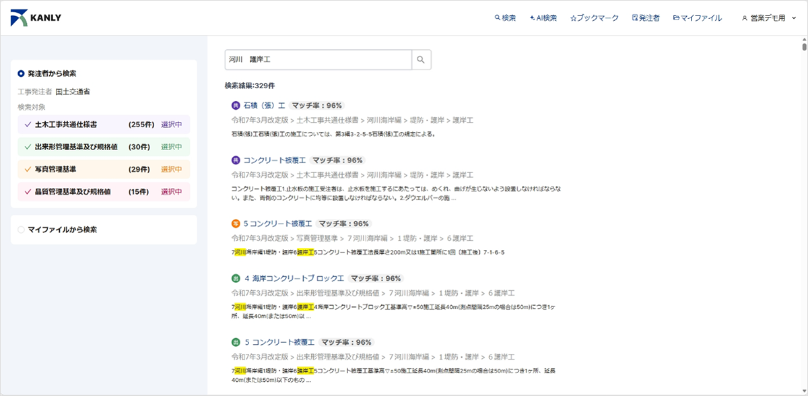Click the purple badge icon of コンクリート被覆工
The height and width of the screenshot is (396, 808).
point(236,160)
